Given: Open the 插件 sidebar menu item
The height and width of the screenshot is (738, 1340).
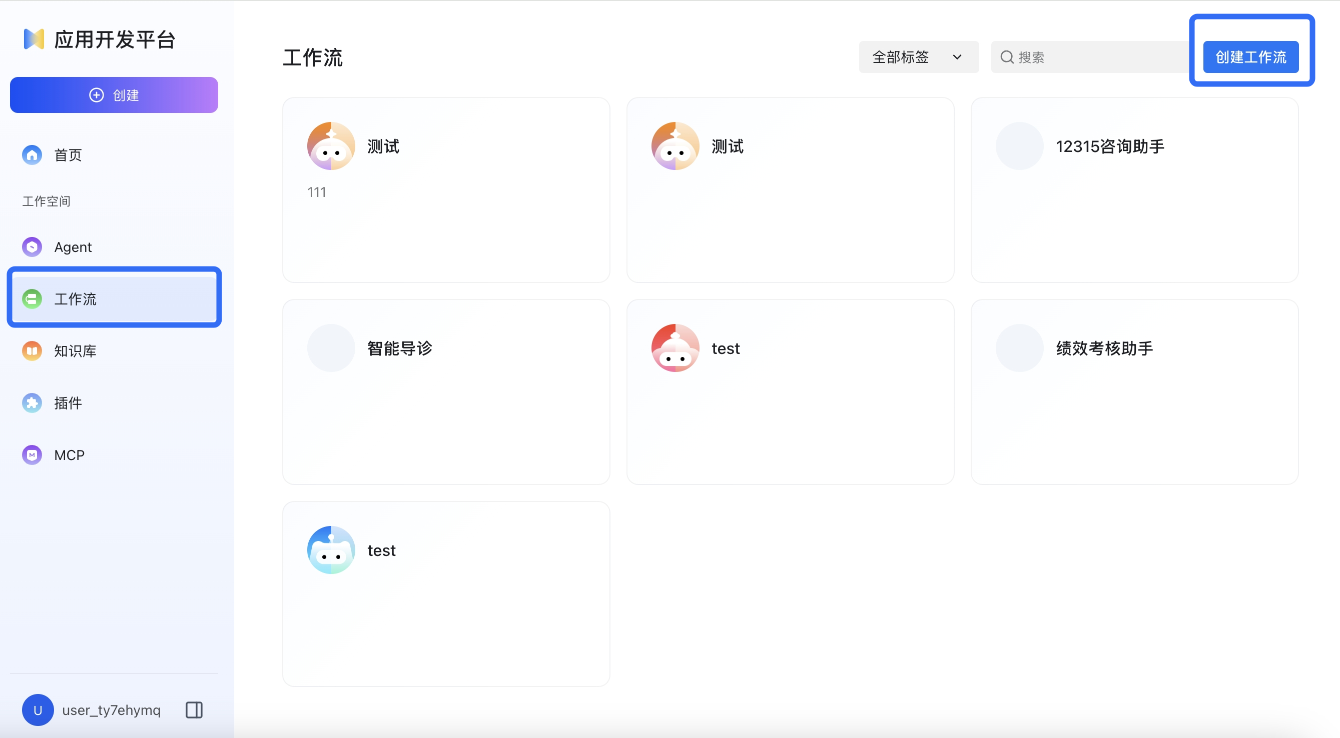Looking at the screenshot, I should pos(68,403).
